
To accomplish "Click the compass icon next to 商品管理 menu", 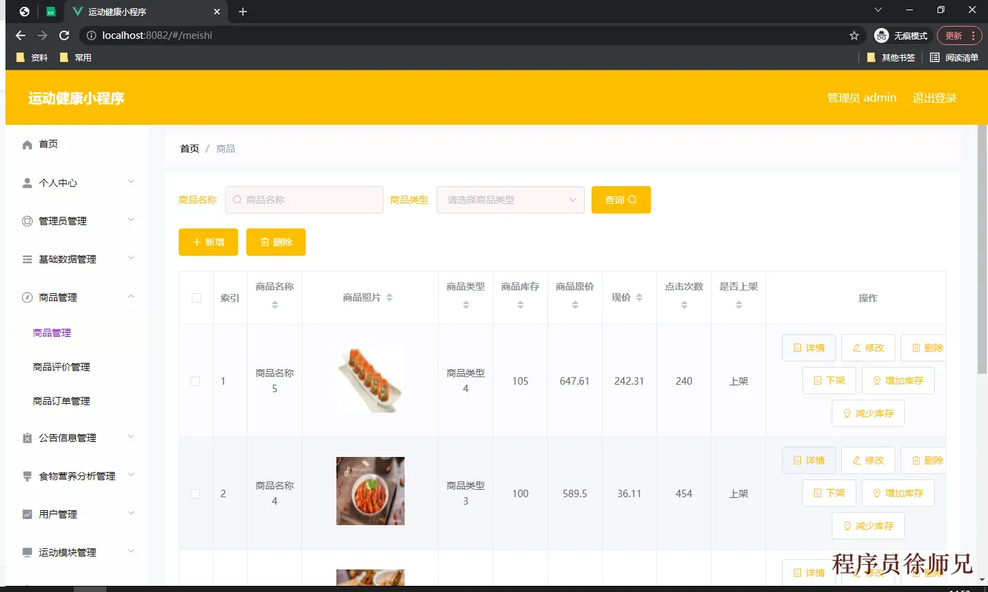I will 27,297.
